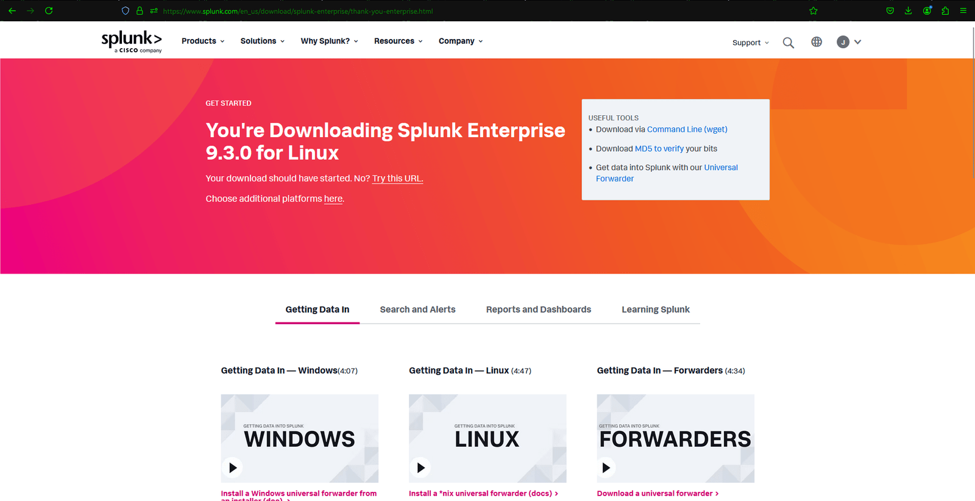Open the FORWARDERS video thumbnail
Screen dimensions: 975x501
tap(675, 438)
